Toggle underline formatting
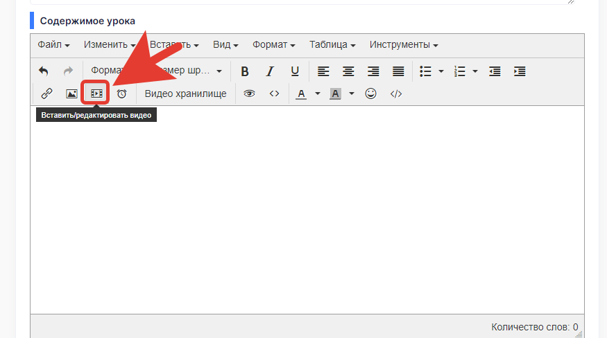This screenshot has width=607, height=338. click(x=295, y=71)
